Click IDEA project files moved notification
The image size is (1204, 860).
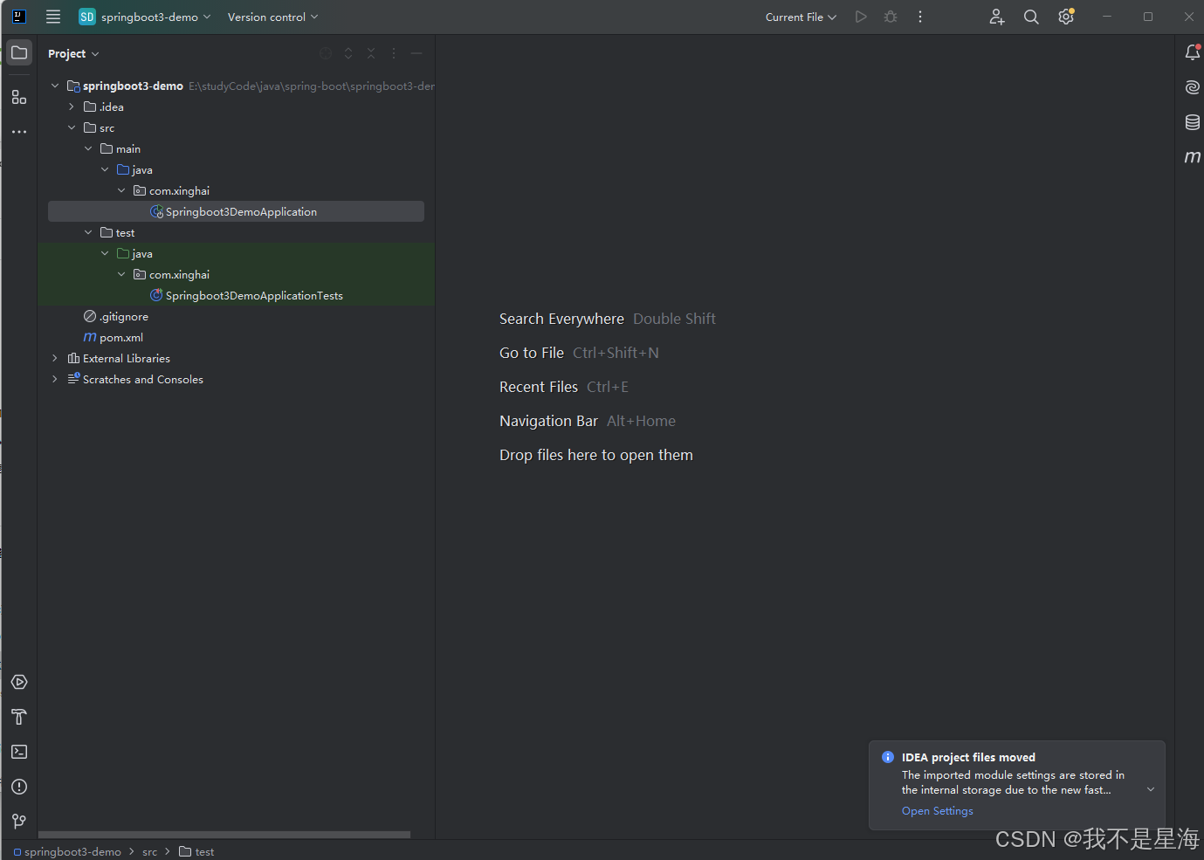coord(1016,784)
